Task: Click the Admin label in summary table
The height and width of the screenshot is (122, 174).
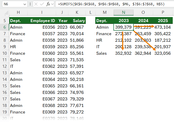Action: pos(105,27)
